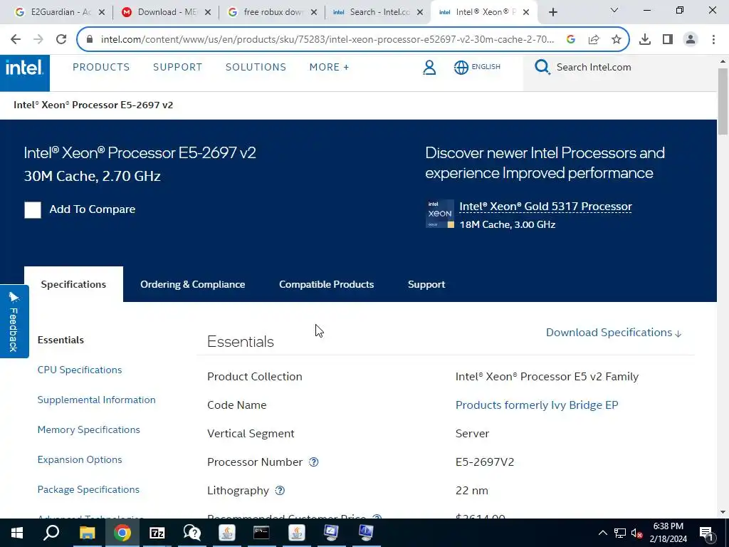Check the Add To Compare box
The width and height of the screenshot is (729, 547).
pyautogui.click(x=33, y=210)
